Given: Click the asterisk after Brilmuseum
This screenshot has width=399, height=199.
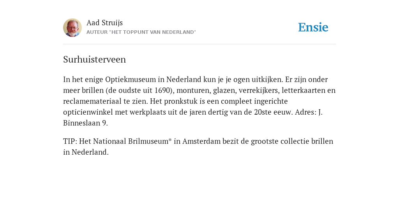Looking at the screenshot, I should point(170,140).
